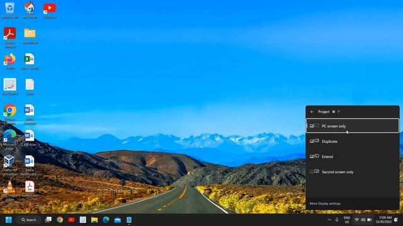Open the ENG US language switcher
The image size is (403, 226).
347,220
